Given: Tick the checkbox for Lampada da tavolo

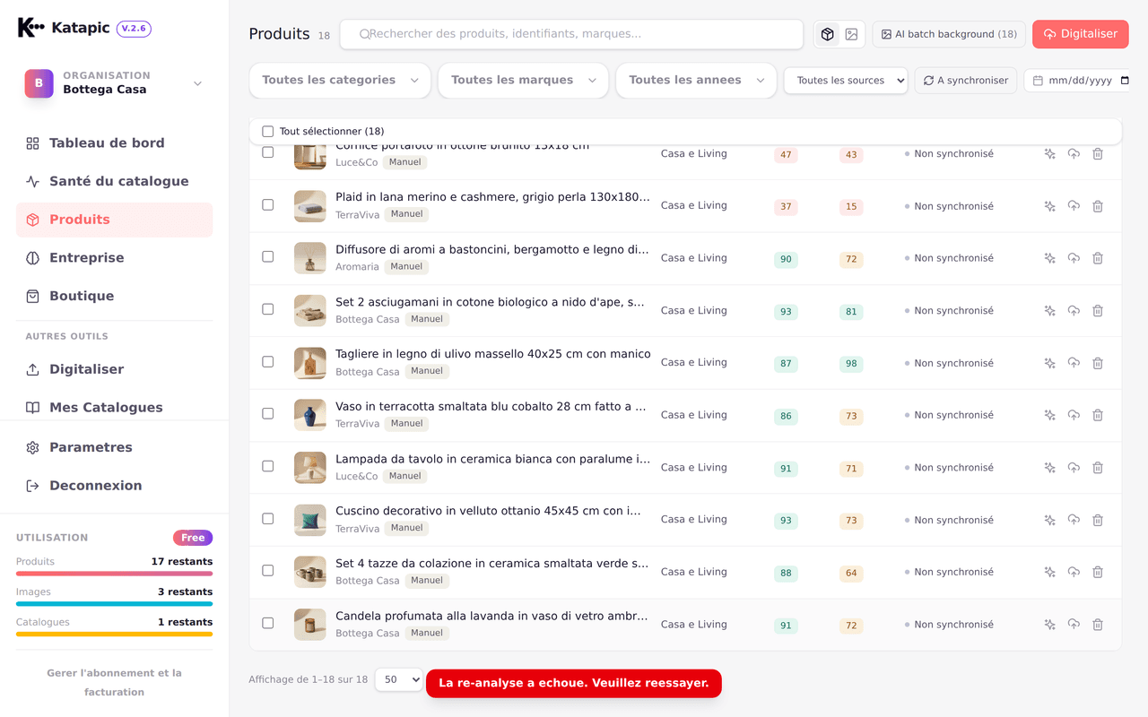Looking at the screenshot, I should pyautogui.click(x=267, y=466).
